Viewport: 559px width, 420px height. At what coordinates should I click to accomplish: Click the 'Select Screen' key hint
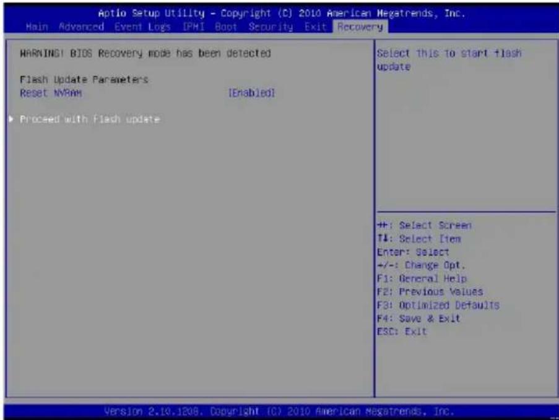coord(425,226)
